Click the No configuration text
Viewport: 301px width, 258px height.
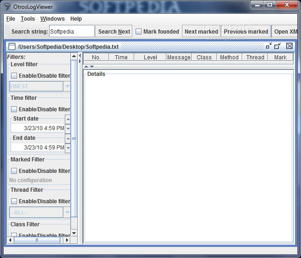30,180
